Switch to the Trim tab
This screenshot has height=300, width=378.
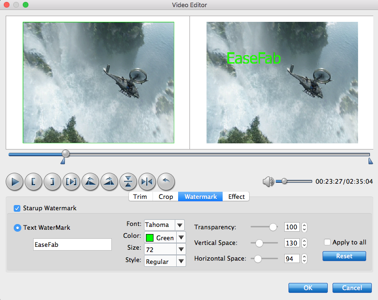tap(140, 197)
